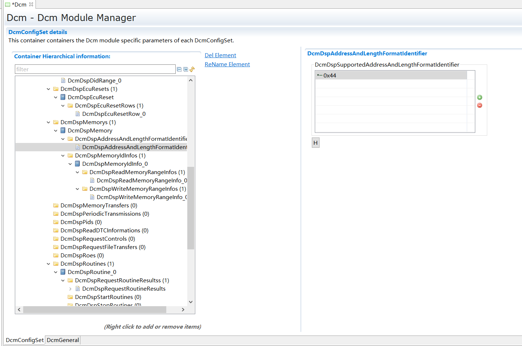The width and height of the screenshot is (522, 346).
Task: Collapse the DcmDspReadMemoryRangeInfos node
Action: 78,172
